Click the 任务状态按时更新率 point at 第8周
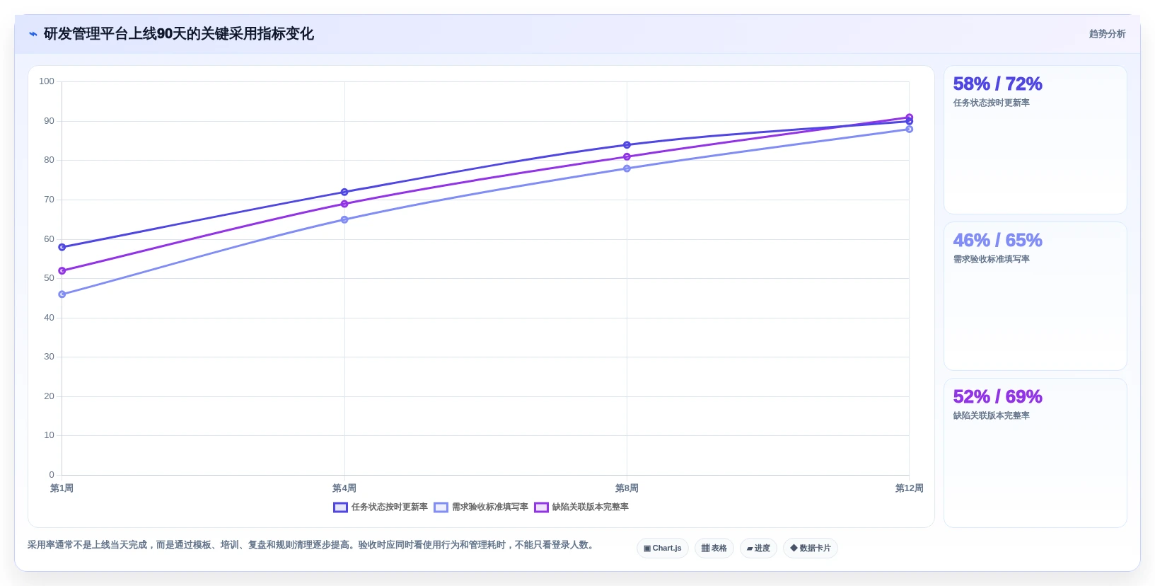This screenshot has height=586, width=1155. click(627, 145)
